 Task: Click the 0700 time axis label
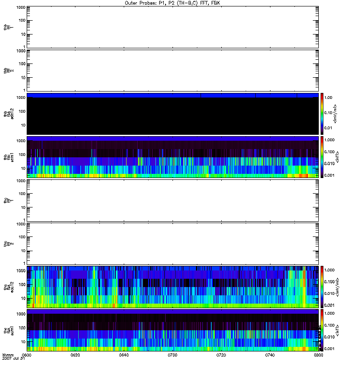173,355
